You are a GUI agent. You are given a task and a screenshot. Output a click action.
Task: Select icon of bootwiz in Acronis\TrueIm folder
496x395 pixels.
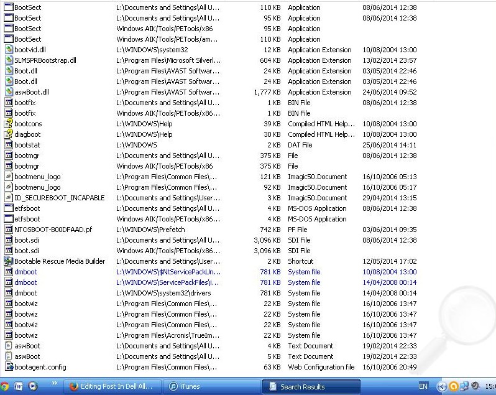(9, 335)
